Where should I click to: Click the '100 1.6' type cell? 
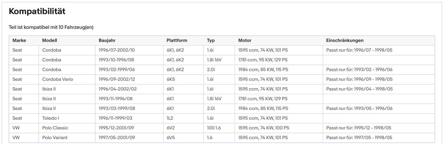(x=214, y=128)
